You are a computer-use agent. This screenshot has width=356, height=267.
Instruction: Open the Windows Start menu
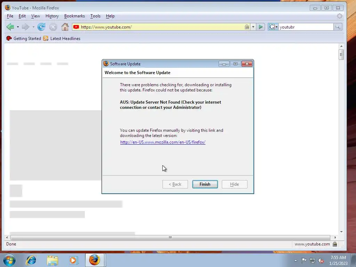(x=9, y=260)
